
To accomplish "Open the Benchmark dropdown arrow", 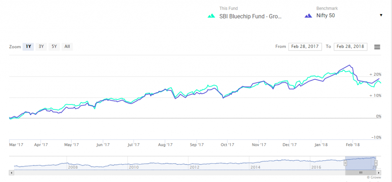I will pyautogui.click(x=381, y=15).
